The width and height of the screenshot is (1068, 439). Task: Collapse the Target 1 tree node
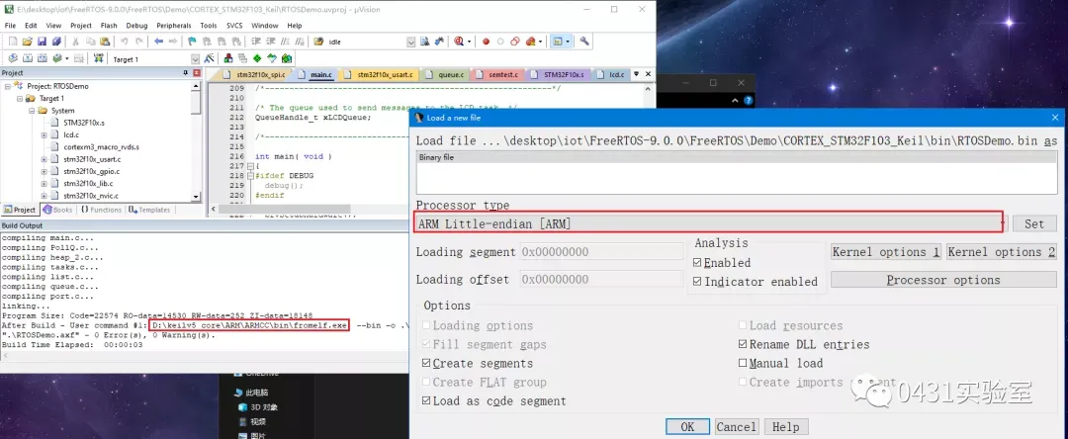click(x=20, y=99)
